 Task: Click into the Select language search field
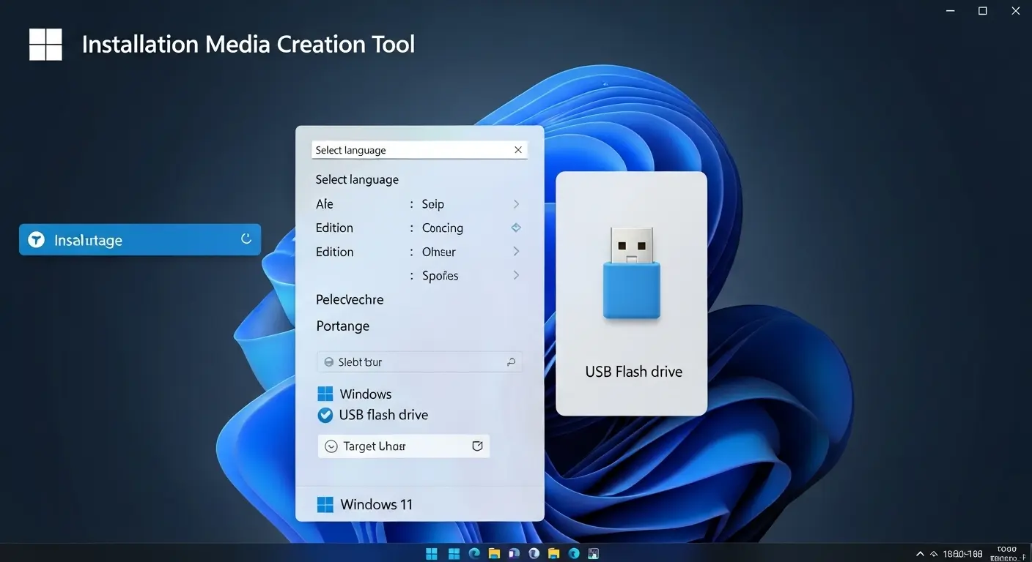click(x=419, y=150)
